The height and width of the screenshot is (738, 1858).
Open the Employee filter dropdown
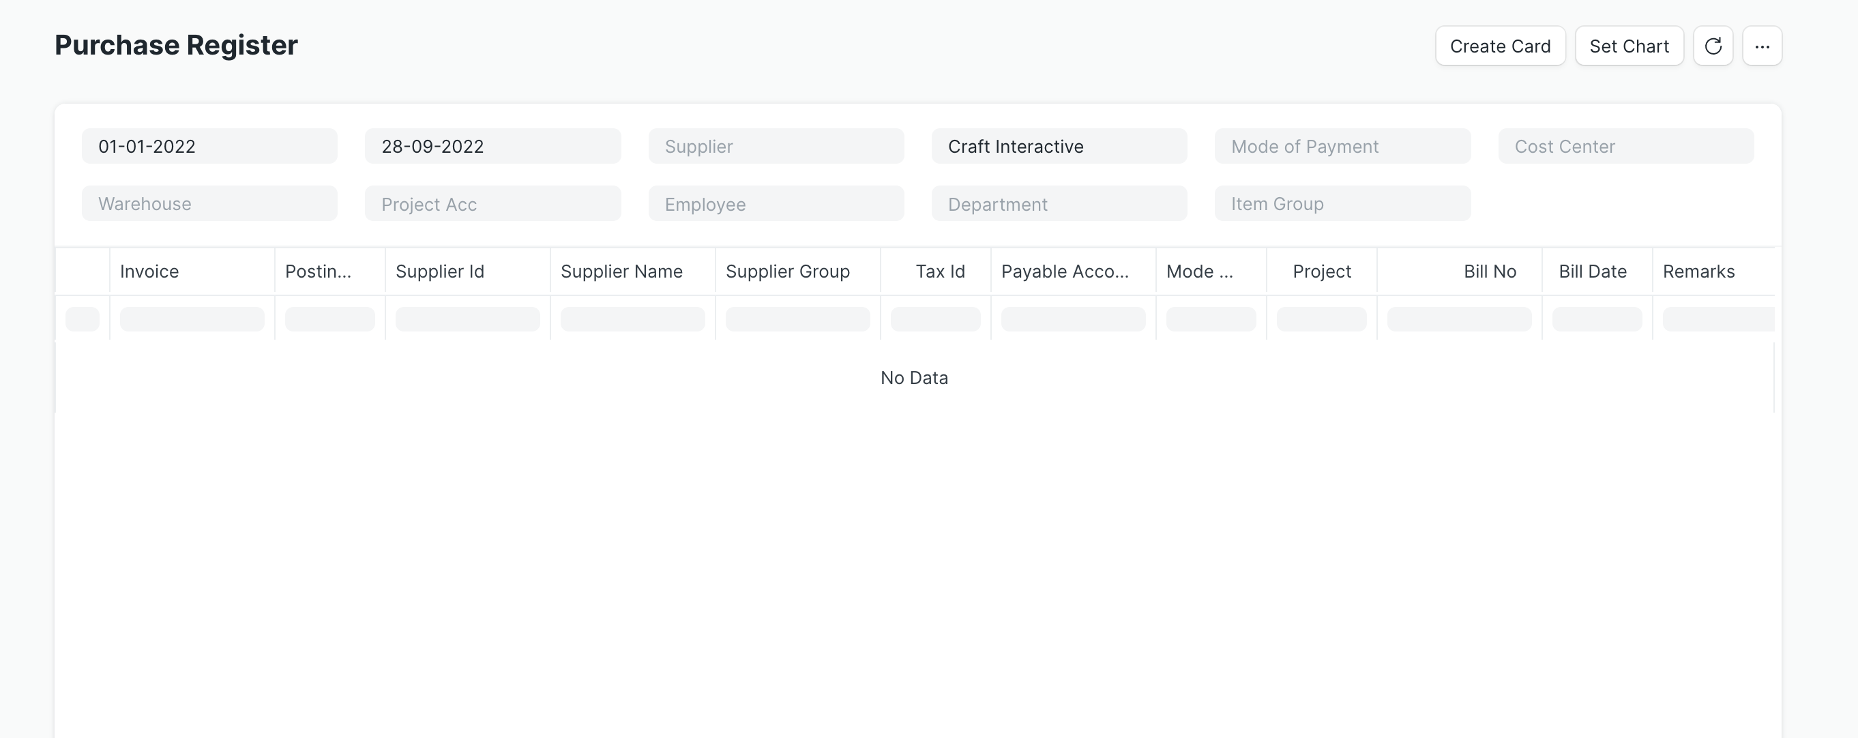coord(776,203)
